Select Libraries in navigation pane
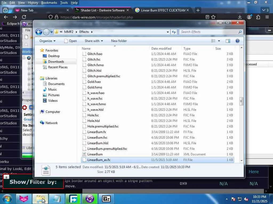This screenshot has height=204, width=273. coord(51,78)
